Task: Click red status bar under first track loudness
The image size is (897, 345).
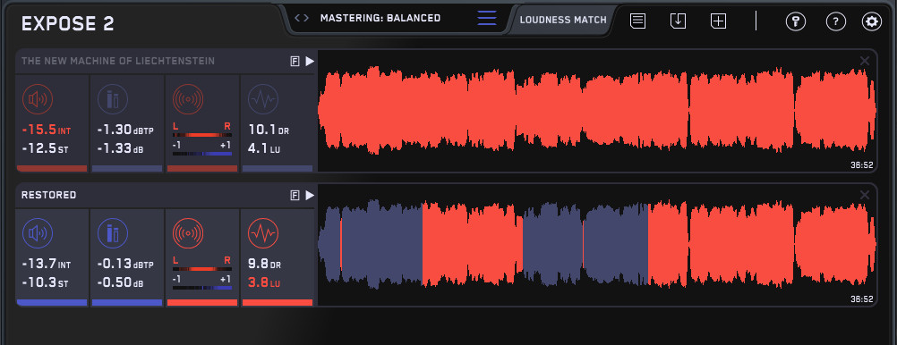Action: point(52,169)
